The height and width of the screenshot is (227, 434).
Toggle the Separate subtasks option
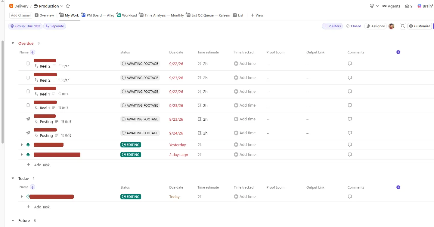point(54,26)
